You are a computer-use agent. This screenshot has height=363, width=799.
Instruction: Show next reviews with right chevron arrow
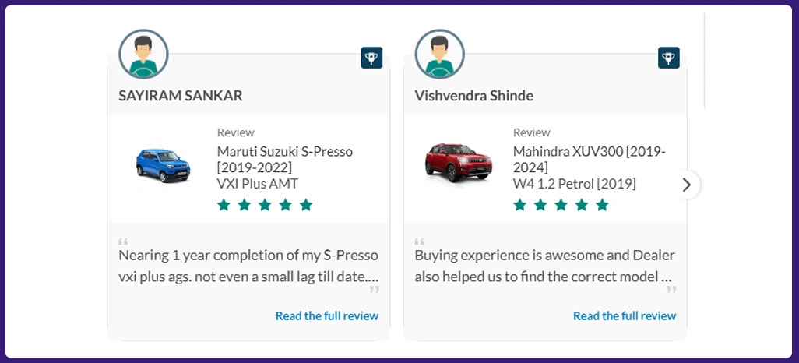[x=686, y=185]
